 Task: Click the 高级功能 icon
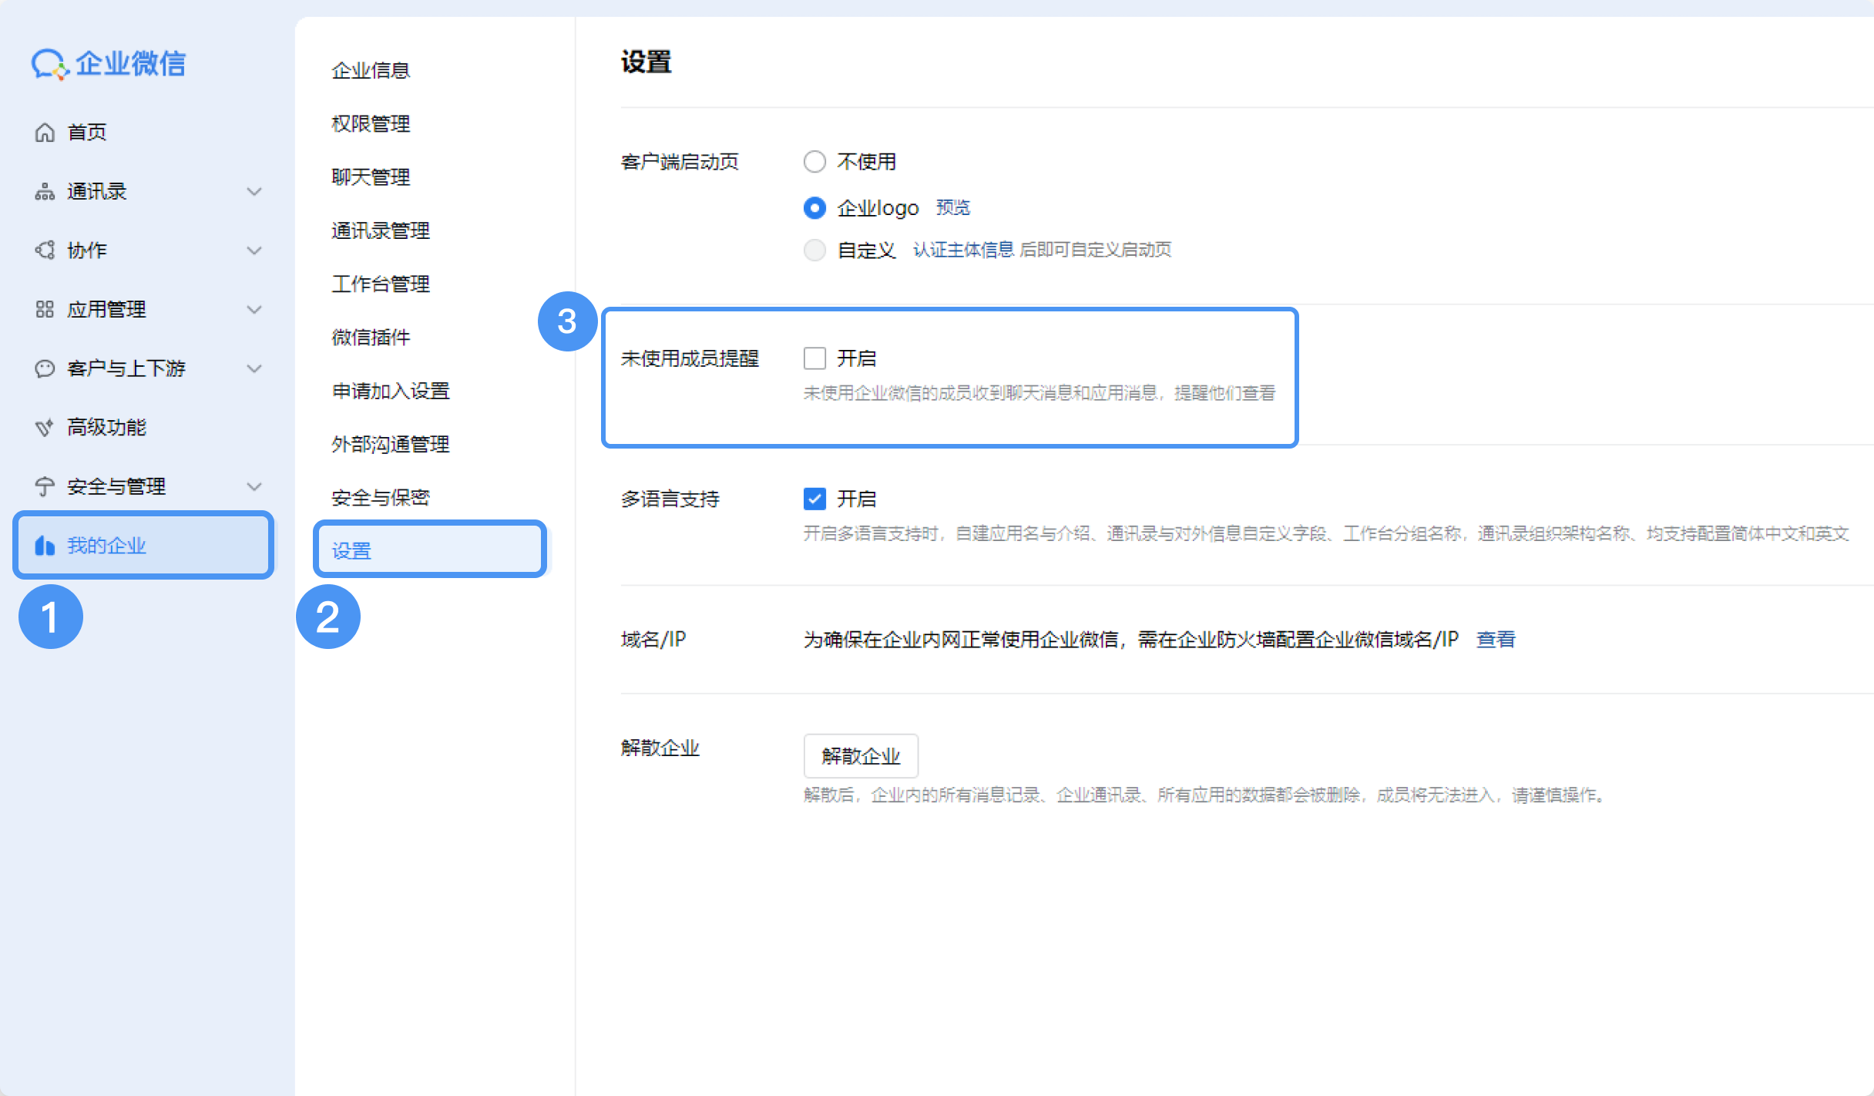tap(45, 428)
